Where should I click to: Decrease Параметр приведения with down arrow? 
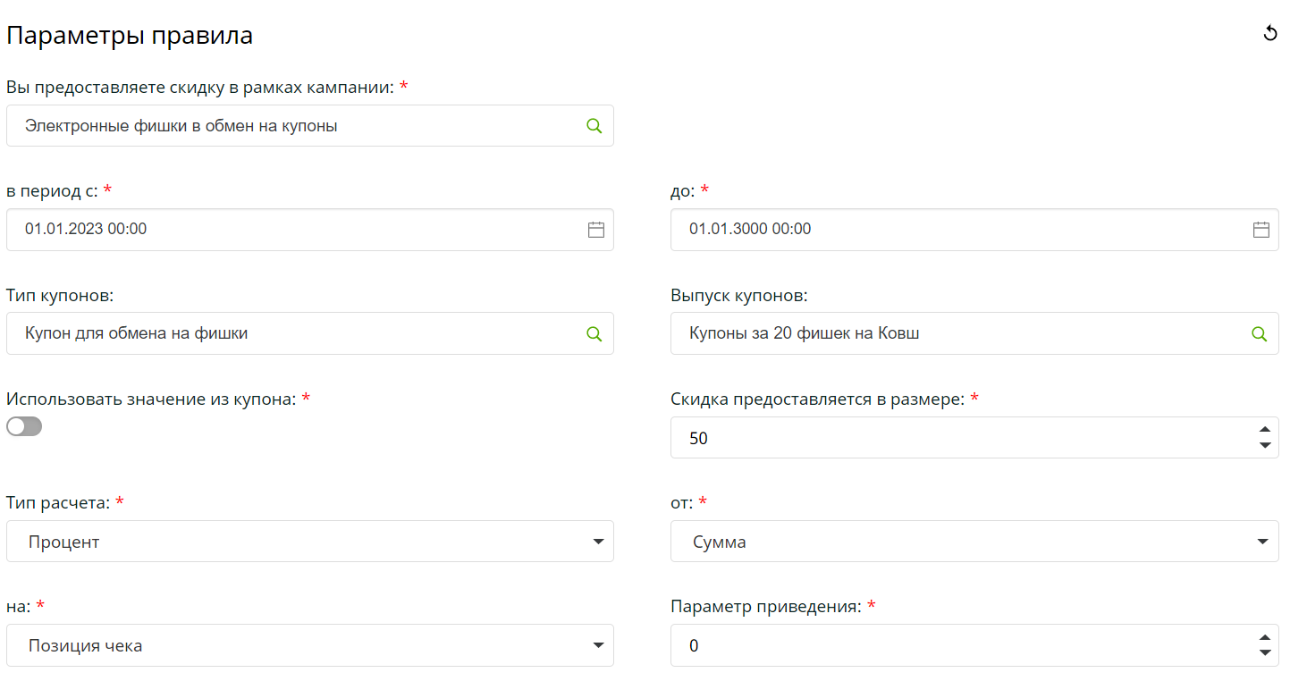click(x=1264, y=652)
